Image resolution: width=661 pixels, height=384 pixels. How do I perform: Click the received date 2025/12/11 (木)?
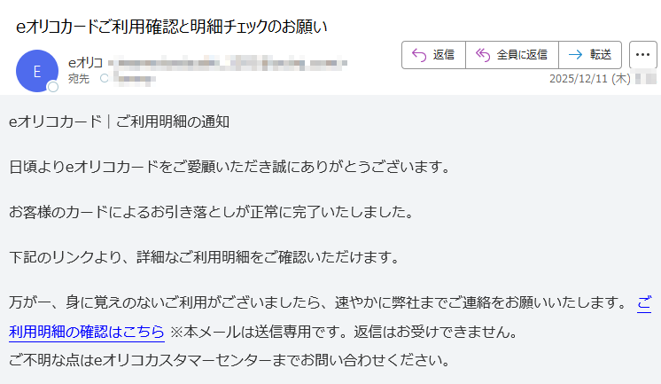click(x=590, y=79)
